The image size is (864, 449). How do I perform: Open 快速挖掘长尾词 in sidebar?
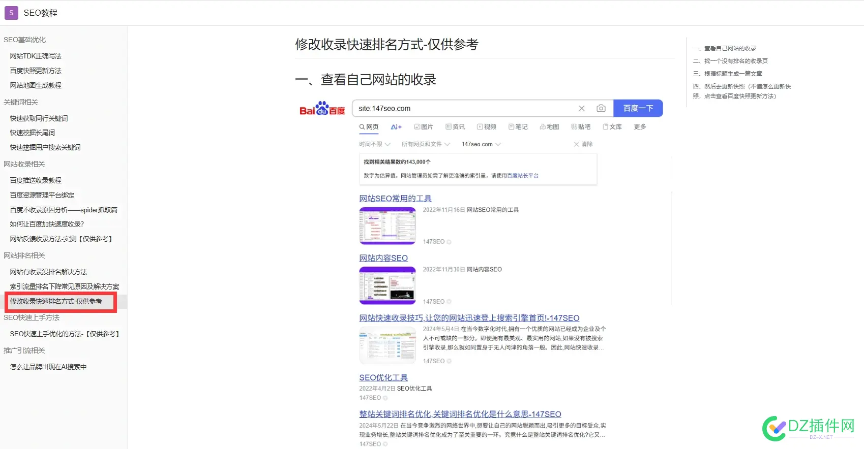[33, 133]
